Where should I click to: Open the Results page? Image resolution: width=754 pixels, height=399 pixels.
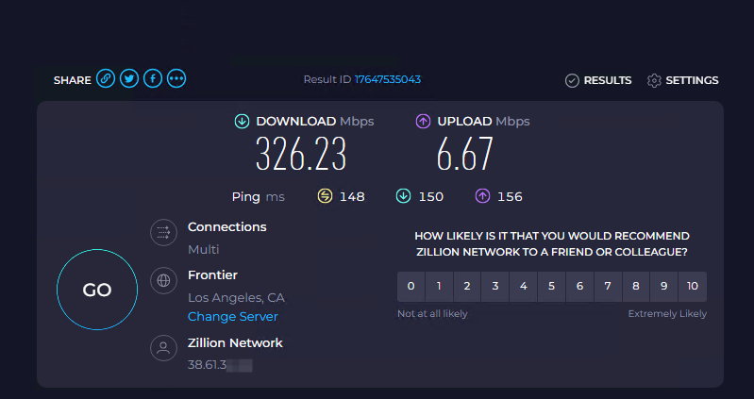click(598, 80)
